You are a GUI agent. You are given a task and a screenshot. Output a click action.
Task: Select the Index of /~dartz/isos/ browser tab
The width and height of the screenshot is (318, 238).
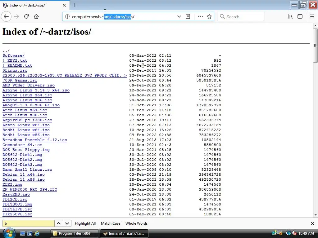point(35,5)
